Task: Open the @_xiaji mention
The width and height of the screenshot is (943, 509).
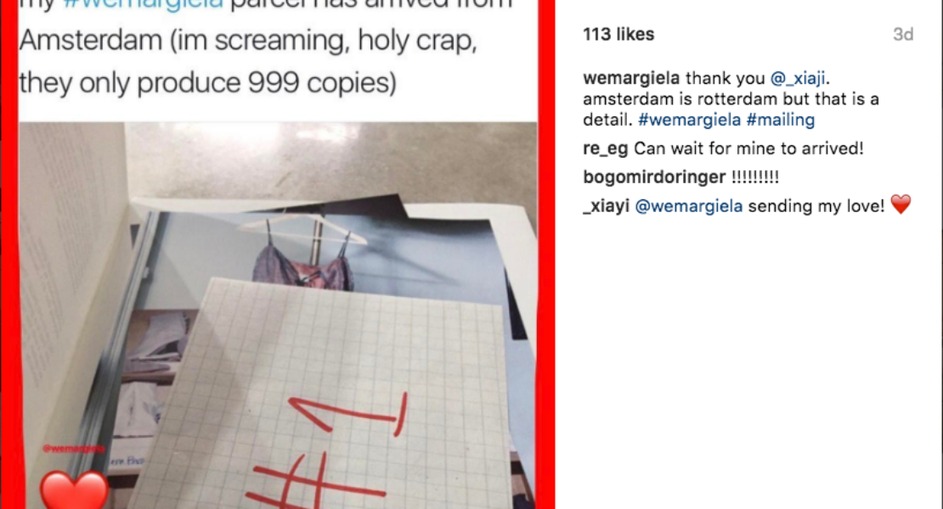Action: click(x=798, y=78)
